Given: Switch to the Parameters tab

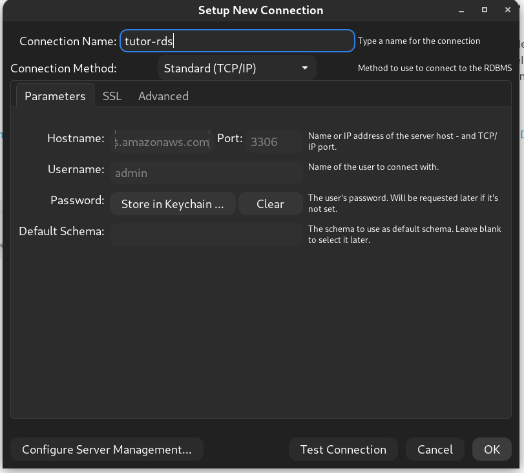Looking at the screenshot, I should point(55,96).
